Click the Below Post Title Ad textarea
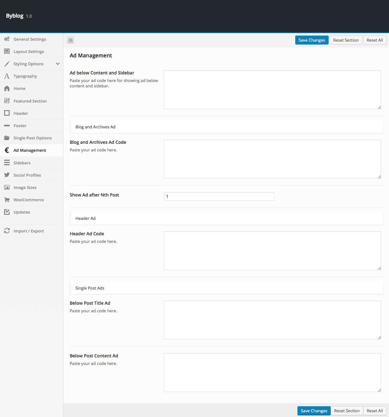Viewport: 389px width, 417px height. click(x=272, y=320)
